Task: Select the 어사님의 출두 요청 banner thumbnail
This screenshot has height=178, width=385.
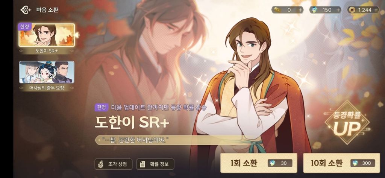Action: [x=47, y=72]
